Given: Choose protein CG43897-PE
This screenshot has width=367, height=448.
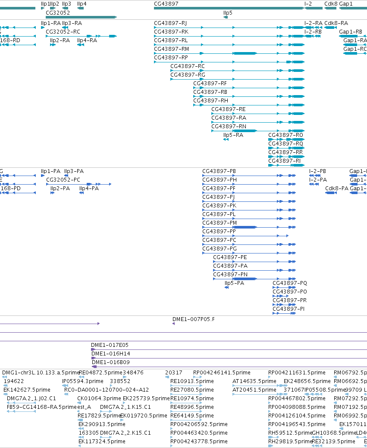Looking at the screenshot, I should 230,257.
